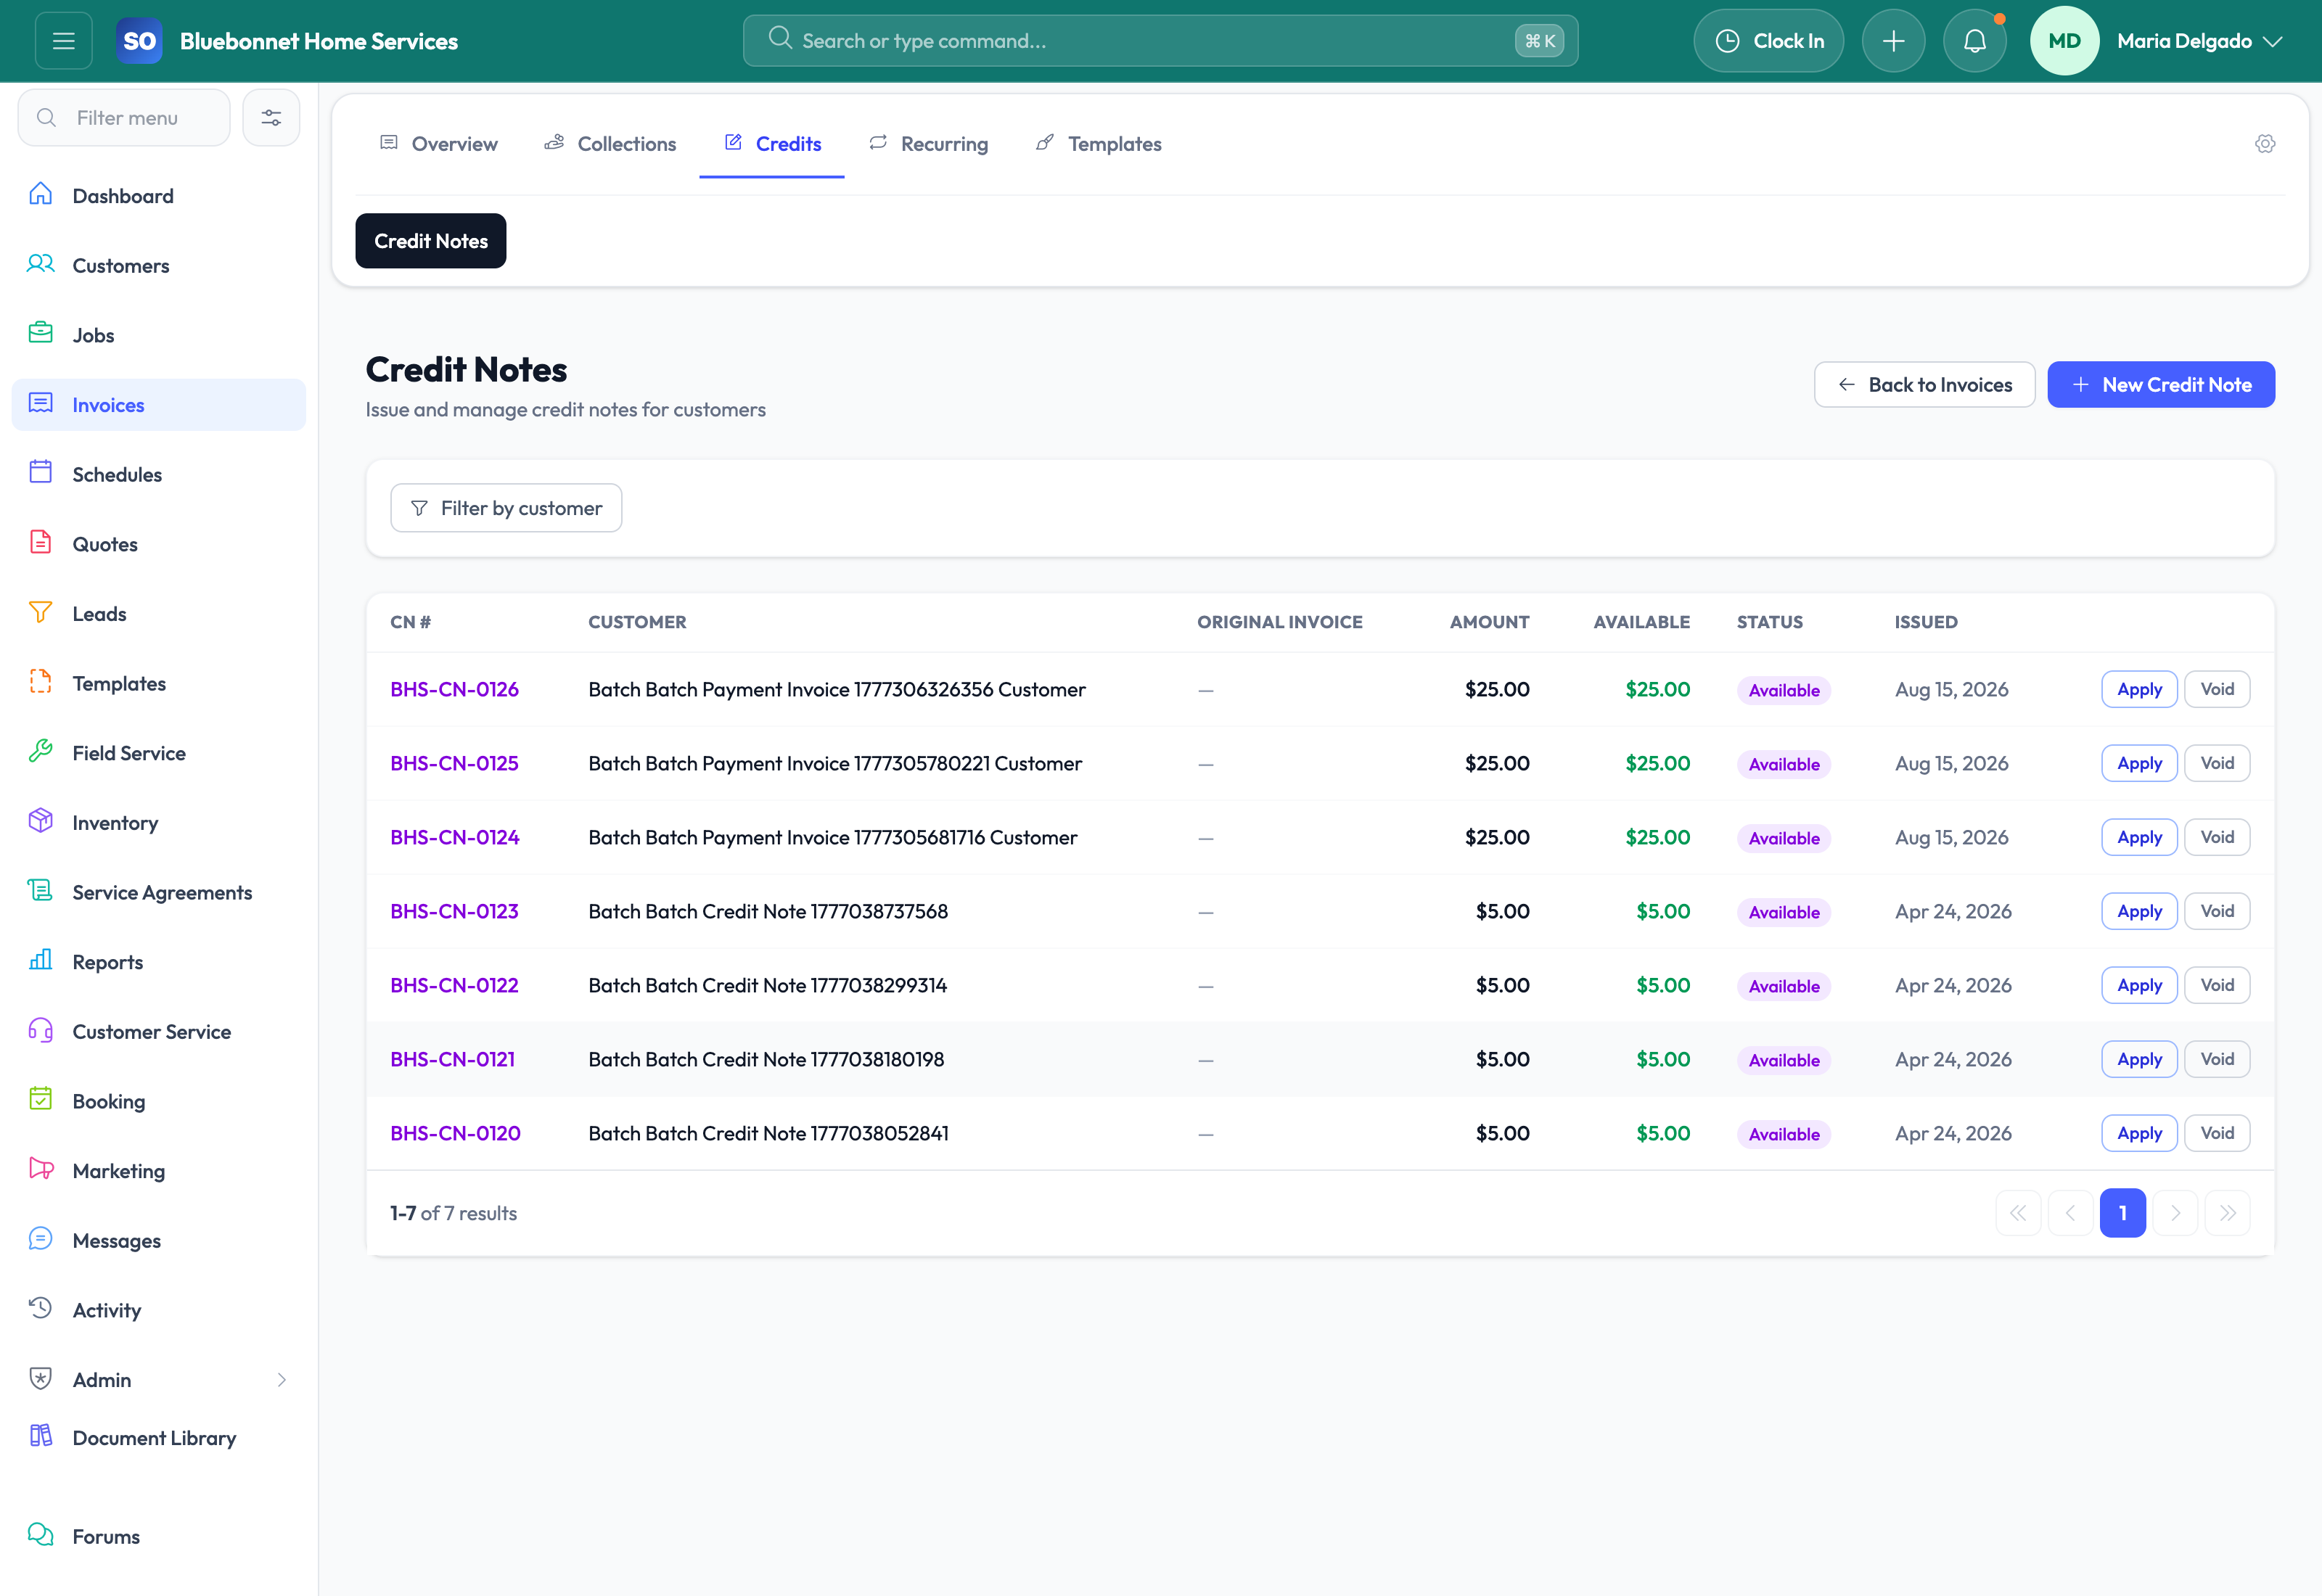The image size is (2322, 1596).
Task: Select Invoices in the sidebar
Action: [x=158, y=405]
